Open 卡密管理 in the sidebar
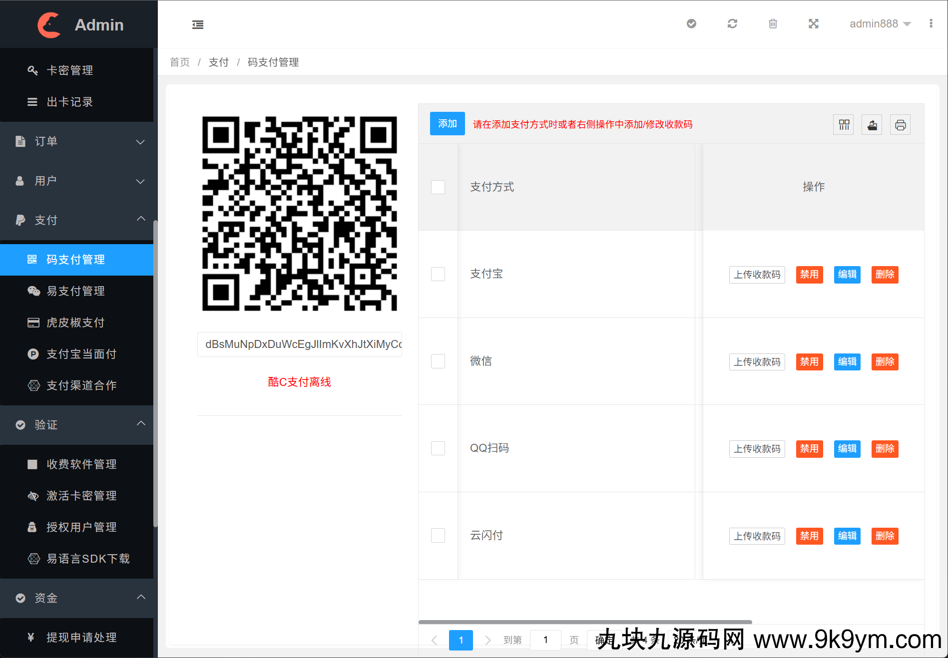 [x=70, y=70]
